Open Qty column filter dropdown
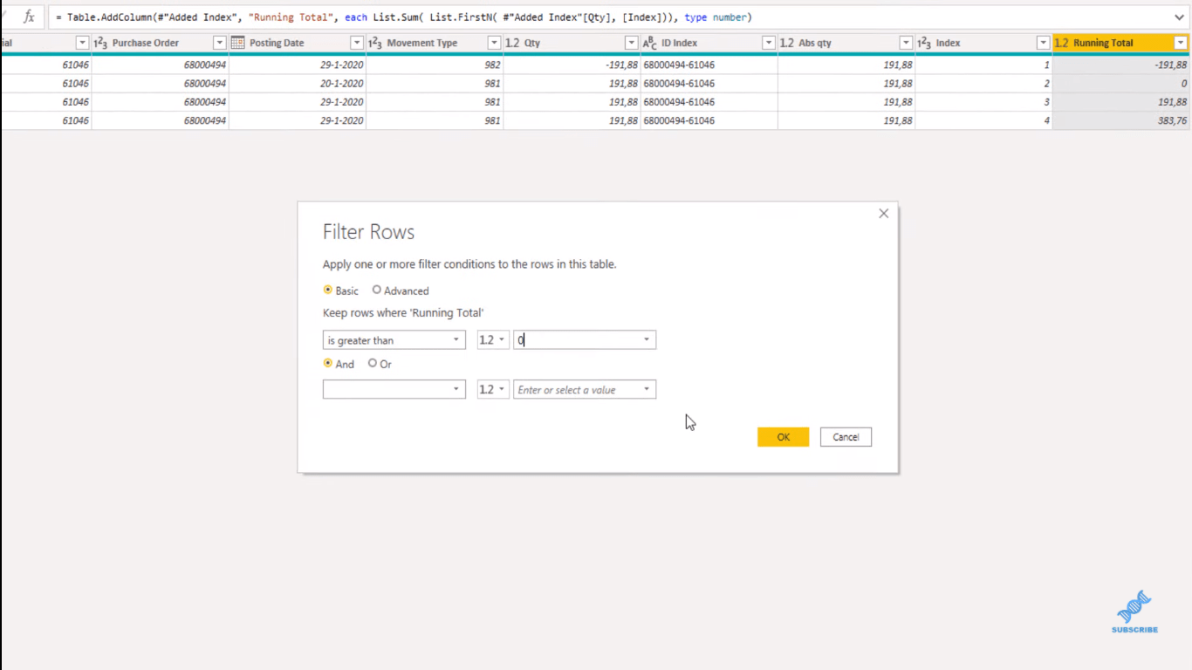This screenshot has height=670, width=1192. pyautogui.click(x=631, y=43)
